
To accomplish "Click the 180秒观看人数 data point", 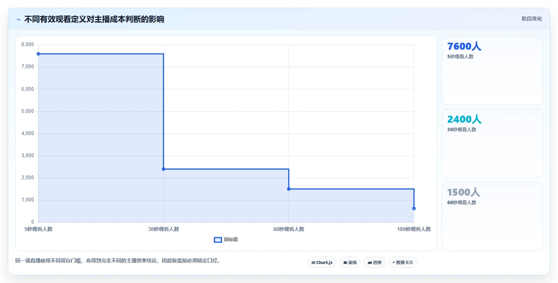I will (x=414, y=208).
